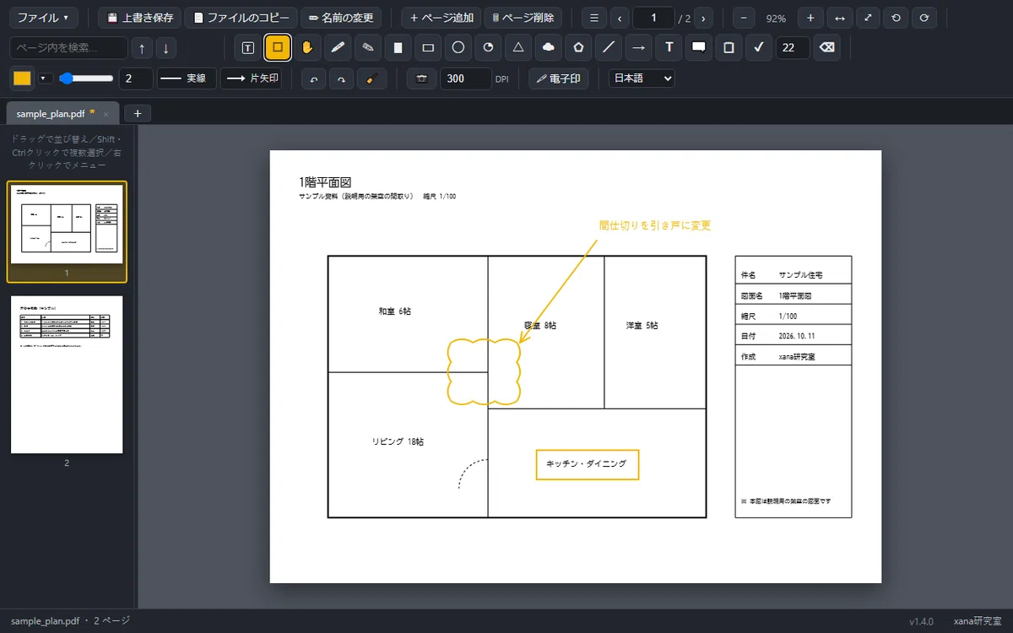
Task: Click the ファイルのコピー button
Action: 241,18
